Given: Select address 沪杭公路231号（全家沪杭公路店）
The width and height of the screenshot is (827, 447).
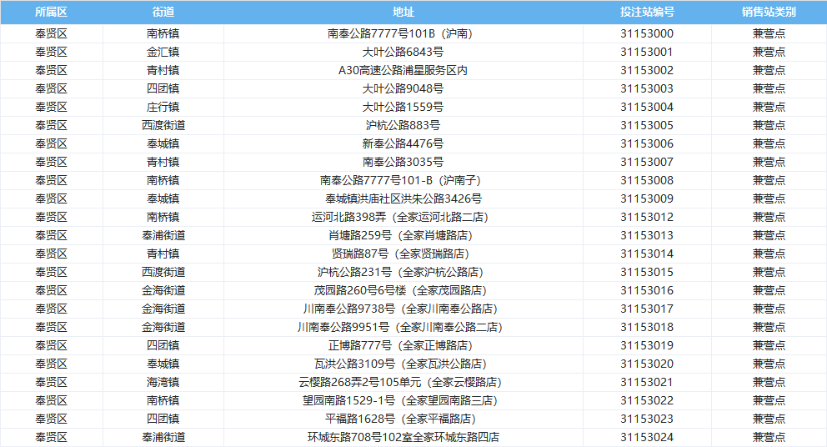Looking at the screenshot, I should 403,273.
